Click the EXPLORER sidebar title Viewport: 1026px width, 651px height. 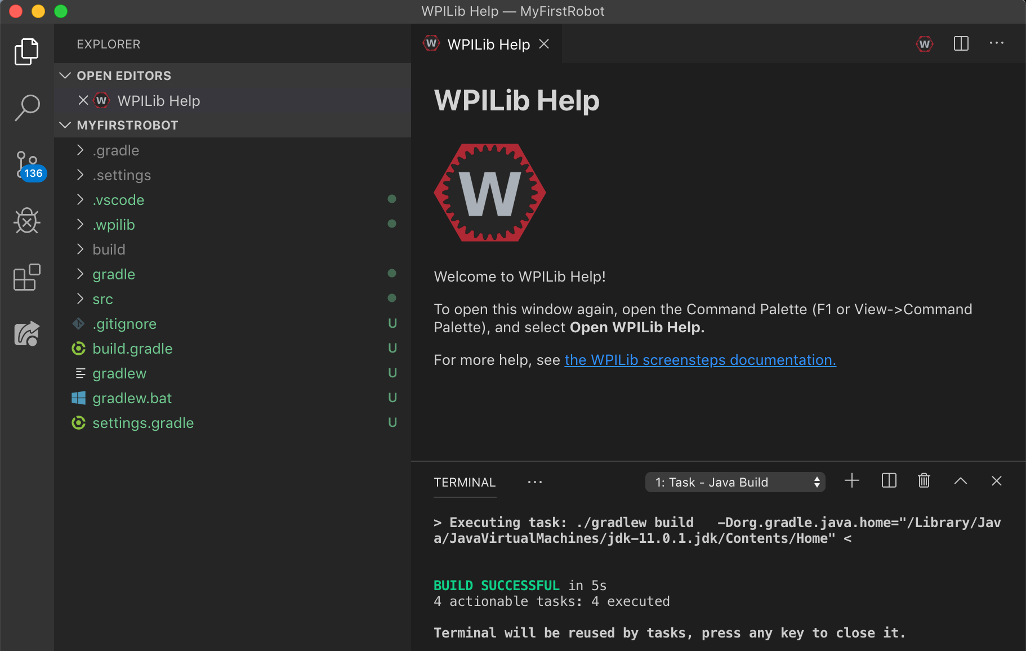tap(109, 44)
